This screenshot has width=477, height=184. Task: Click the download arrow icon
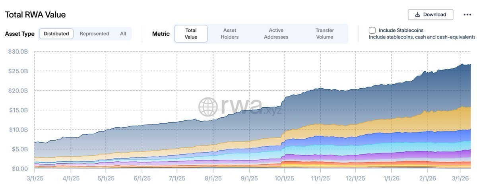(417, 15)
